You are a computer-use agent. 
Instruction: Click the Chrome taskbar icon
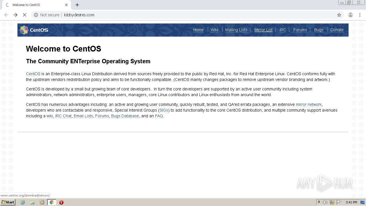tap(52, 202)
